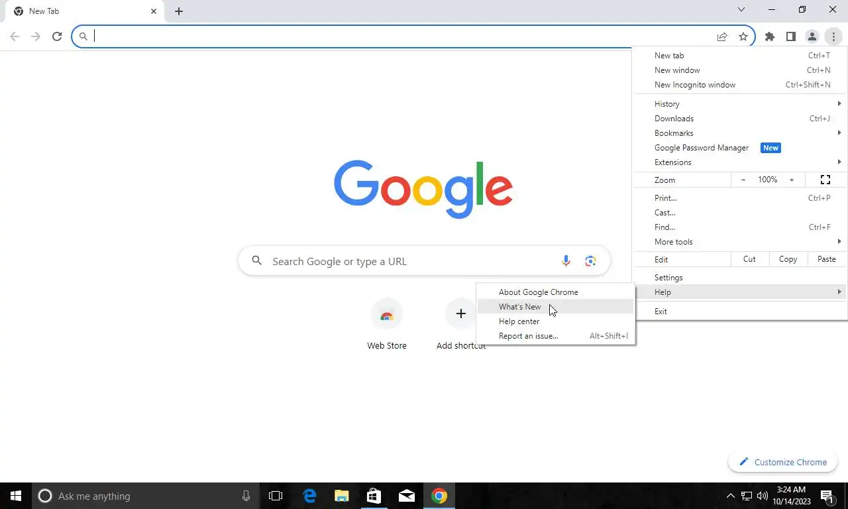
Task: Open a new tab with the plus button
Action: click(179, 11)
